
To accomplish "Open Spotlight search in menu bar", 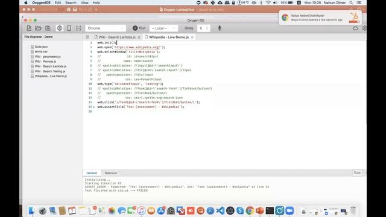I will 351,2.
